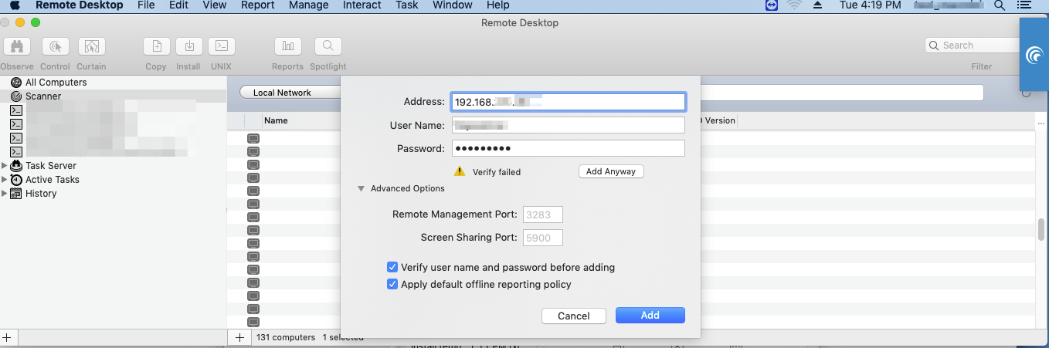
Task: Expand the History disclosure triangle
Action: pos(5,193)
